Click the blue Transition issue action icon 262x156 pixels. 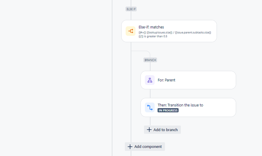150,107
